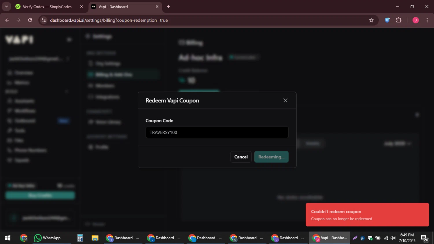The width and height of the screenshot is (434, 244).
Task: Open the clock showing 6:49 PM 7/10/2025
Action: coord(407,238)
